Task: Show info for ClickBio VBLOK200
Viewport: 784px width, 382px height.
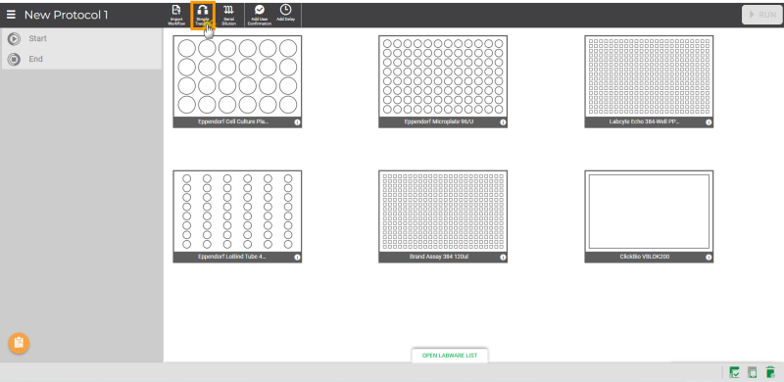Action: (709, 258)
